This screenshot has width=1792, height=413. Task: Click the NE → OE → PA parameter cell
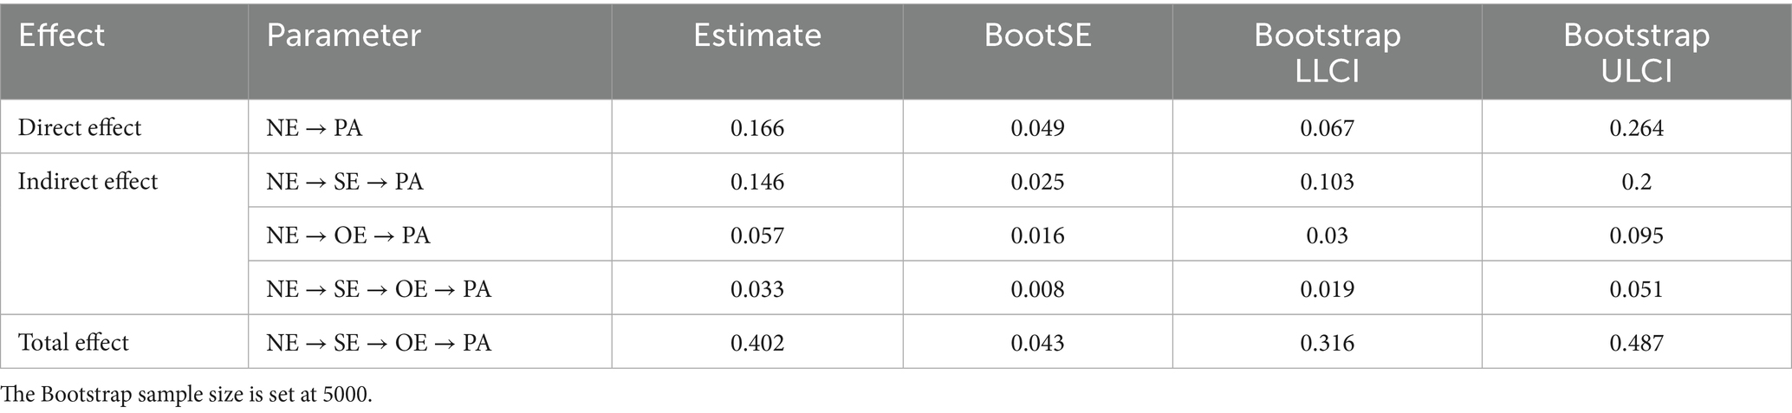click(x=348, y=236)
